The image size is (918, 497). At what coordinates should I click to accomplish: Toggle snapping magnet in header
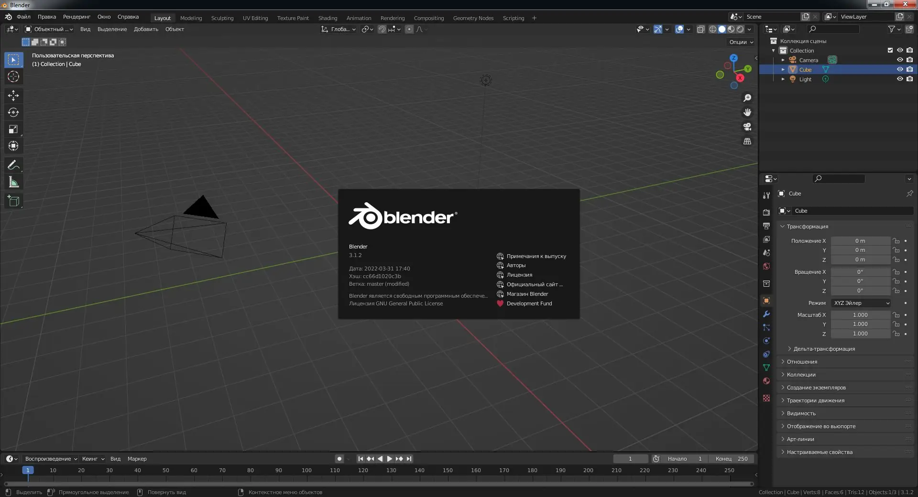tap(382, 29)
